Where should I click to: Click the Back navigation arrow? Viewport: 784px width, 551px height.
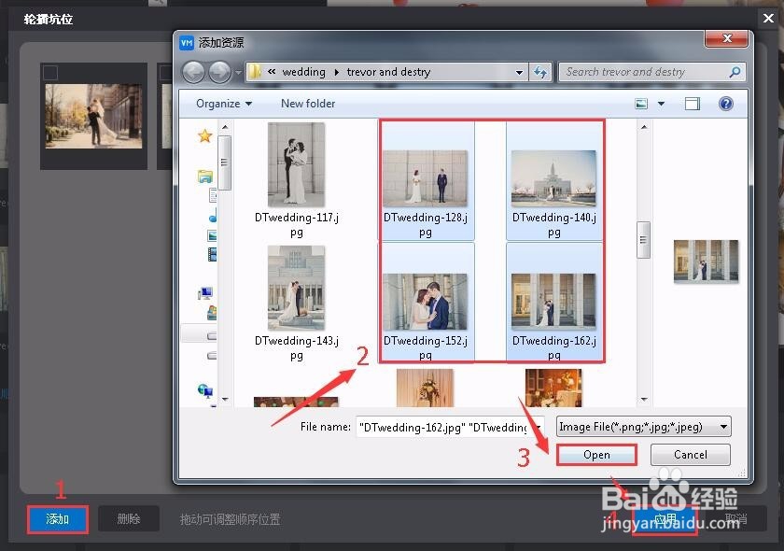(x=194, y=72)
